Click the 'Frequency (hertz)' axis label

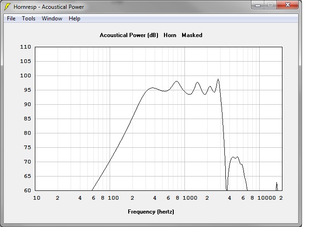[151, 212]
